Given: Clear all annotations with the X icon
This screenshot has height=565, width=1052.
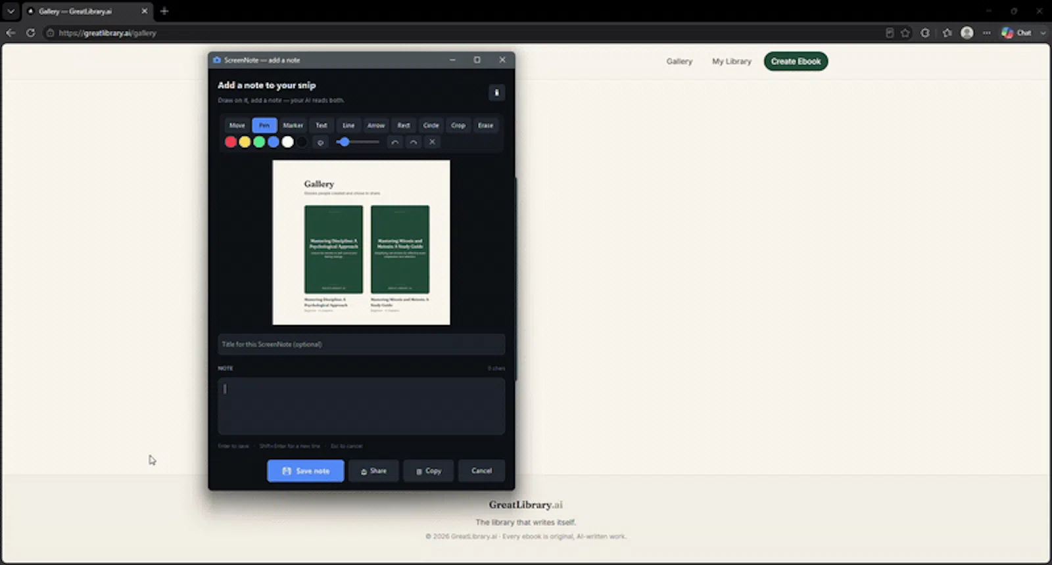Looking at the screenshot, I should 432,142.
